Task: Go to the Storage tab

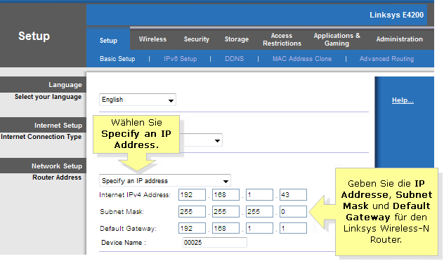Action: (237, 39)
